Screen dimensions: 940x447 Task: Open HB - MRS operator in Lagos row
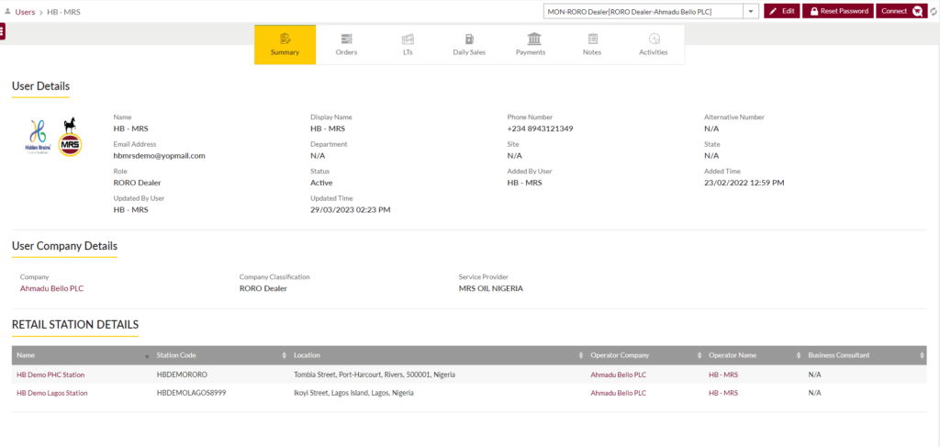[723, 393]
